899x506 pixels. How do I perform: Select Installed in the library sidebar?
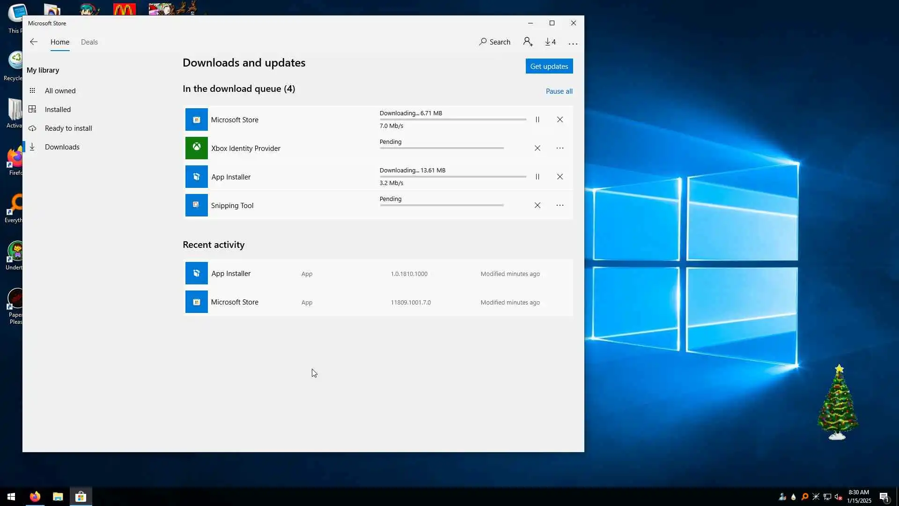pos(58,110)
